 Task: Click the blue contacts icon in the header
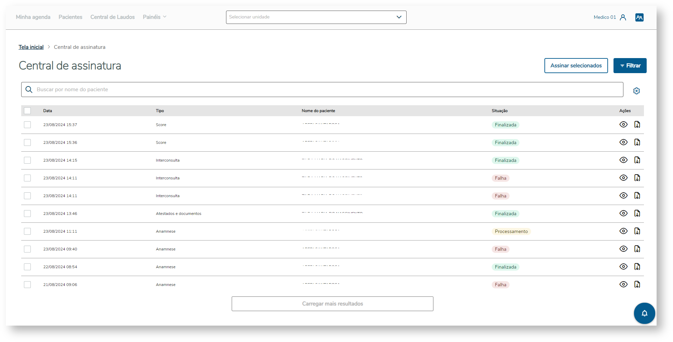point(639,17)
